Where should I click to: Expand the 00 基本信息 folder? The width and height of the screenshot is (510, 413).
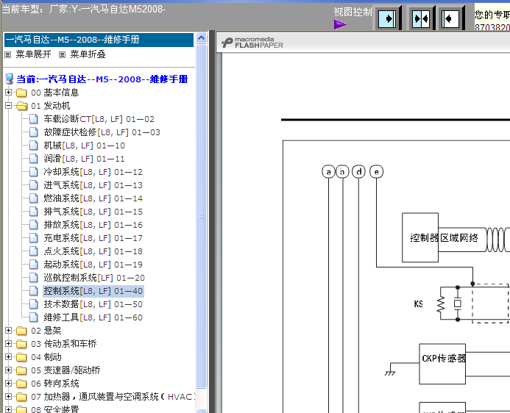point(8,92)
